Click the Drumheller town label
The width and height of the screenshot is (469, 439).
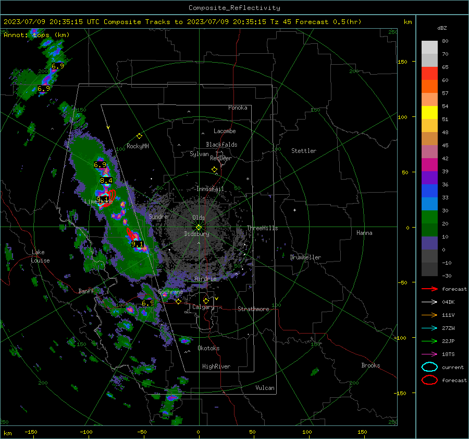click(305, 257)
